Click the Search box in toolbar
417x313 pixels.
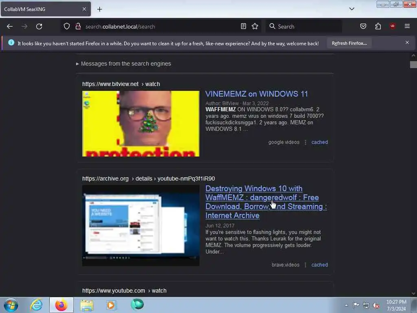tap(304, 26)
